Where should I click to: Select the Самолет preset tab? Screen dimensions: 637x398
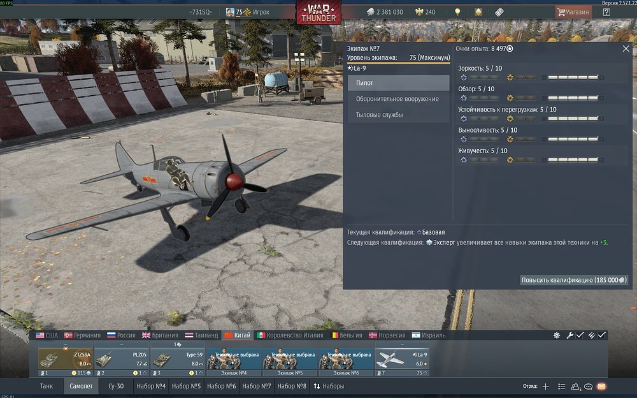[x=81, y=386]
